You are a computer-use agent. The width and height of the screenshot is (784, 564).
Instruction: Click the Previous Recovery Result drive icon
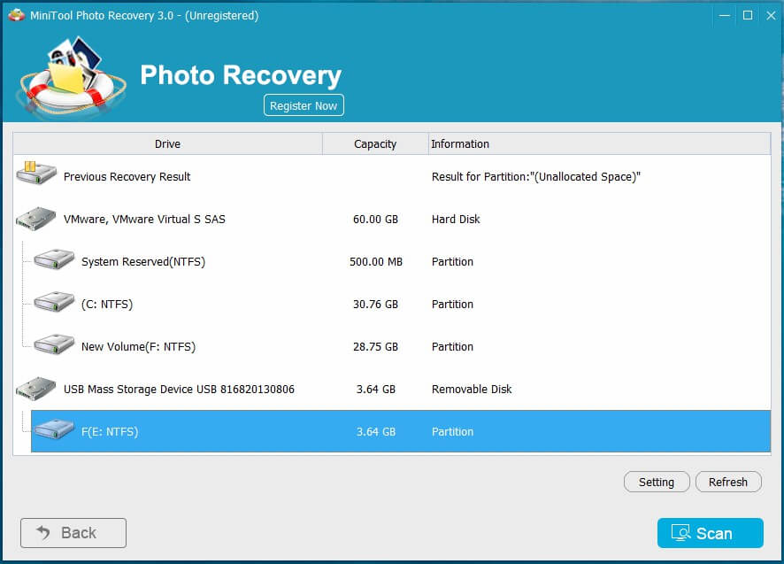(x=36, y=174)
